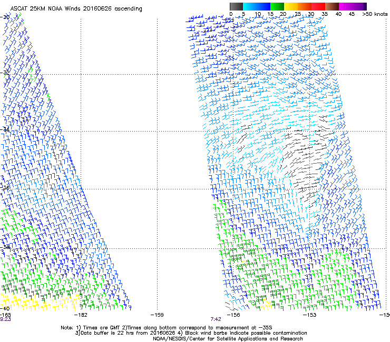Click the '25' label under the color scale
The image size is (390, 342).
(297, 14)
